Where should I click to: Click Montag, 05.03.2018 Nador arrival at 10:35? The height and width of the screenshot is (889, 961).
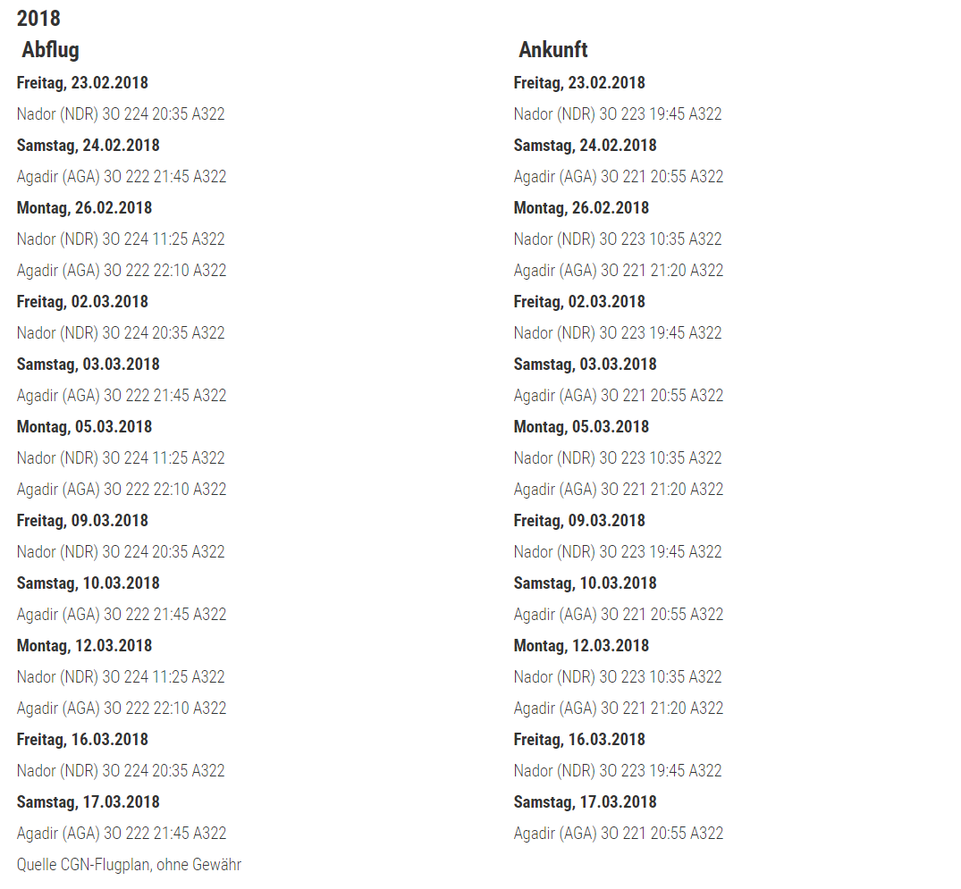tap(618, 458)
